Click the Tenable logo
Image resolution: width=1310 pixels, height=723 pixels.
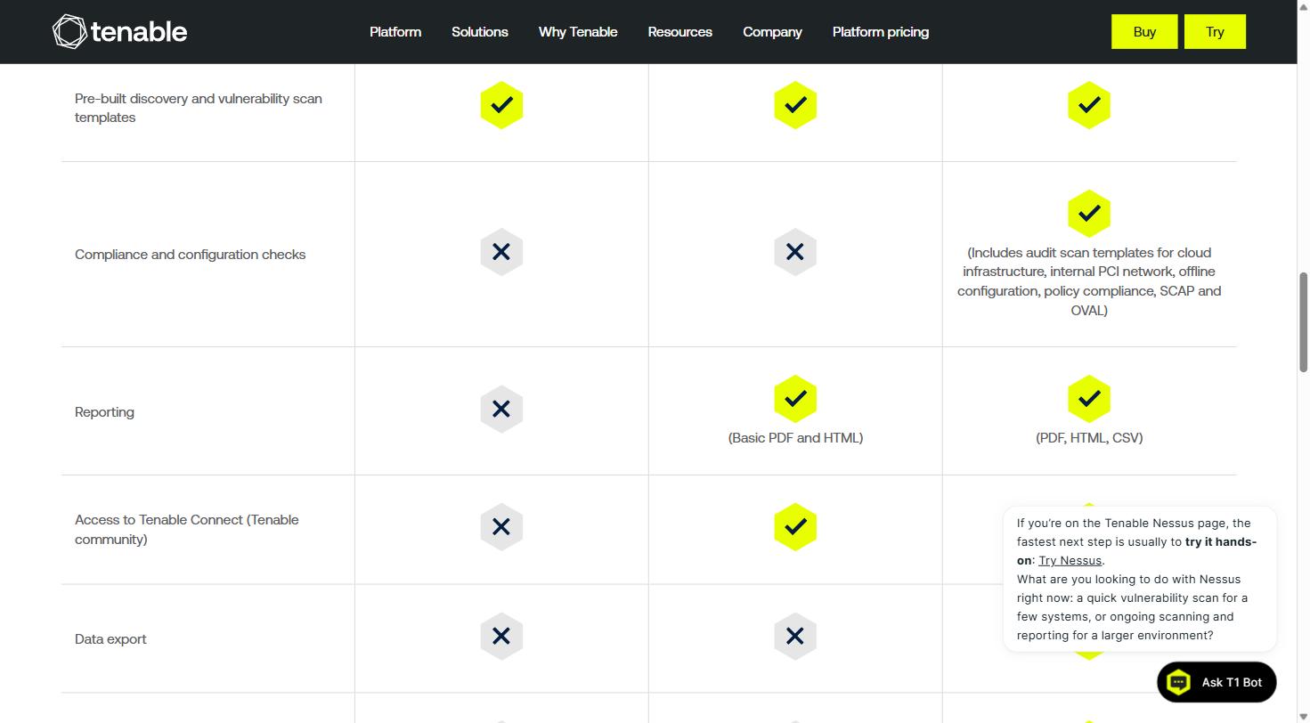click(x=120, y=32)
